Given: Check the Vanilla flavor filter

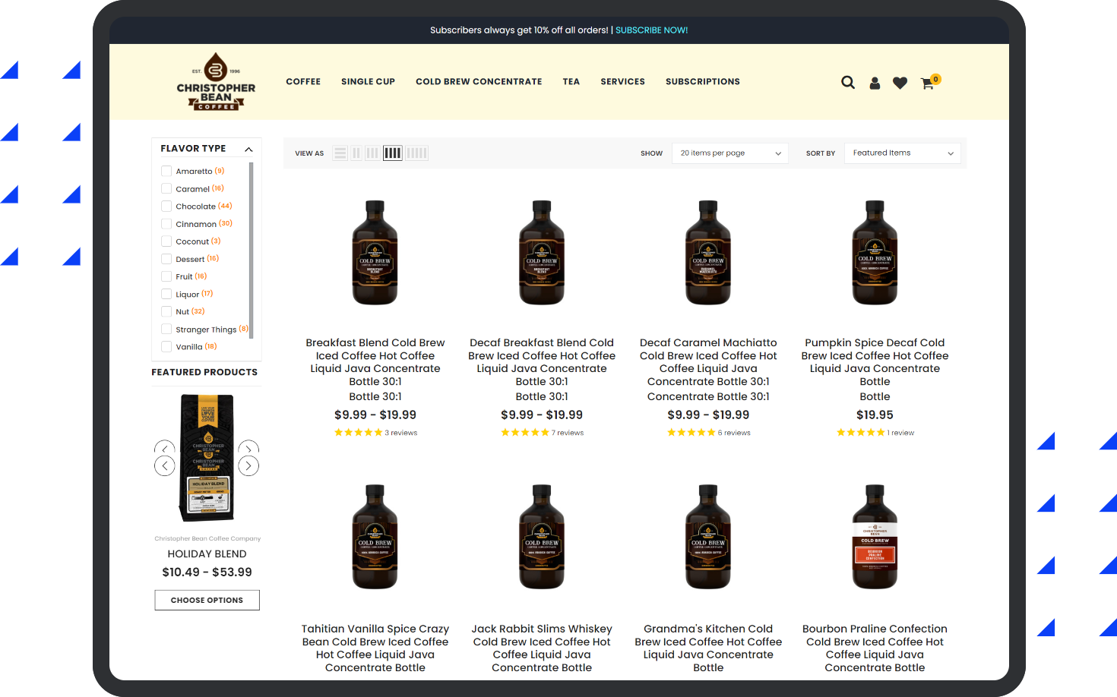Looking at the screenshot, I should [166, 347].
